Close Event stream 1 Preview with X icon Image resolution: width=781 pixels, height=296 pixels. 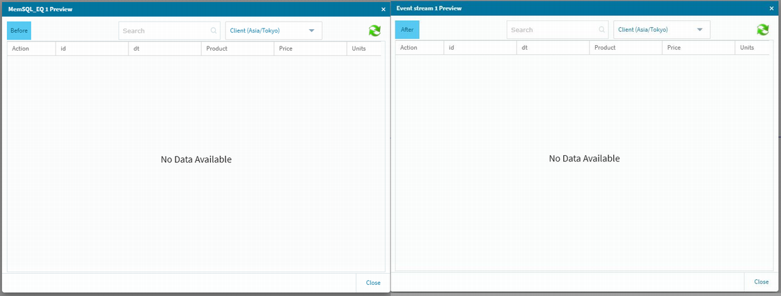[771, 8]
